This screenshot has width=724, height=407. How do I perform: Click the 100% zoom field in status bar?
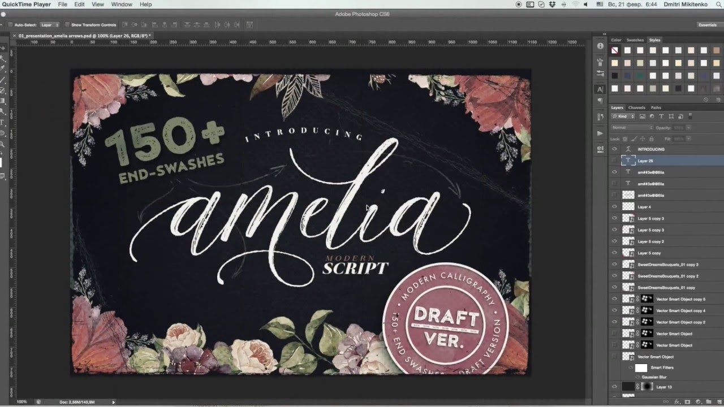[21, 402]
